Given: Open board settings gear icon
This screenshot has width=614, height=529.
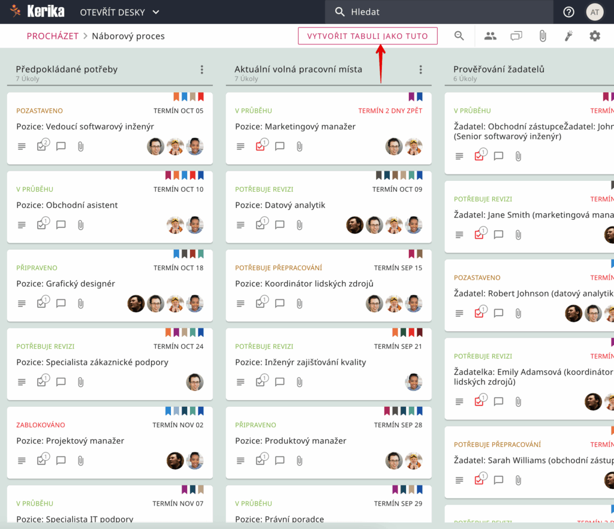Looking at the screenshot, I should (595, 36).
